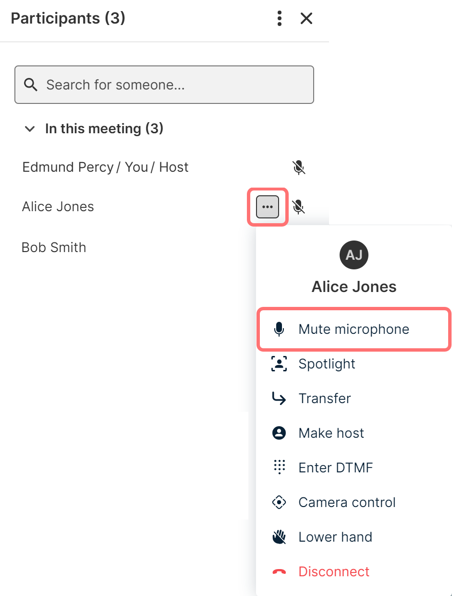The width and height of the screenshot is (452, 596).
Task: Toggle Edmund Percy's muted microphone icon
Action: pos(299,167)
